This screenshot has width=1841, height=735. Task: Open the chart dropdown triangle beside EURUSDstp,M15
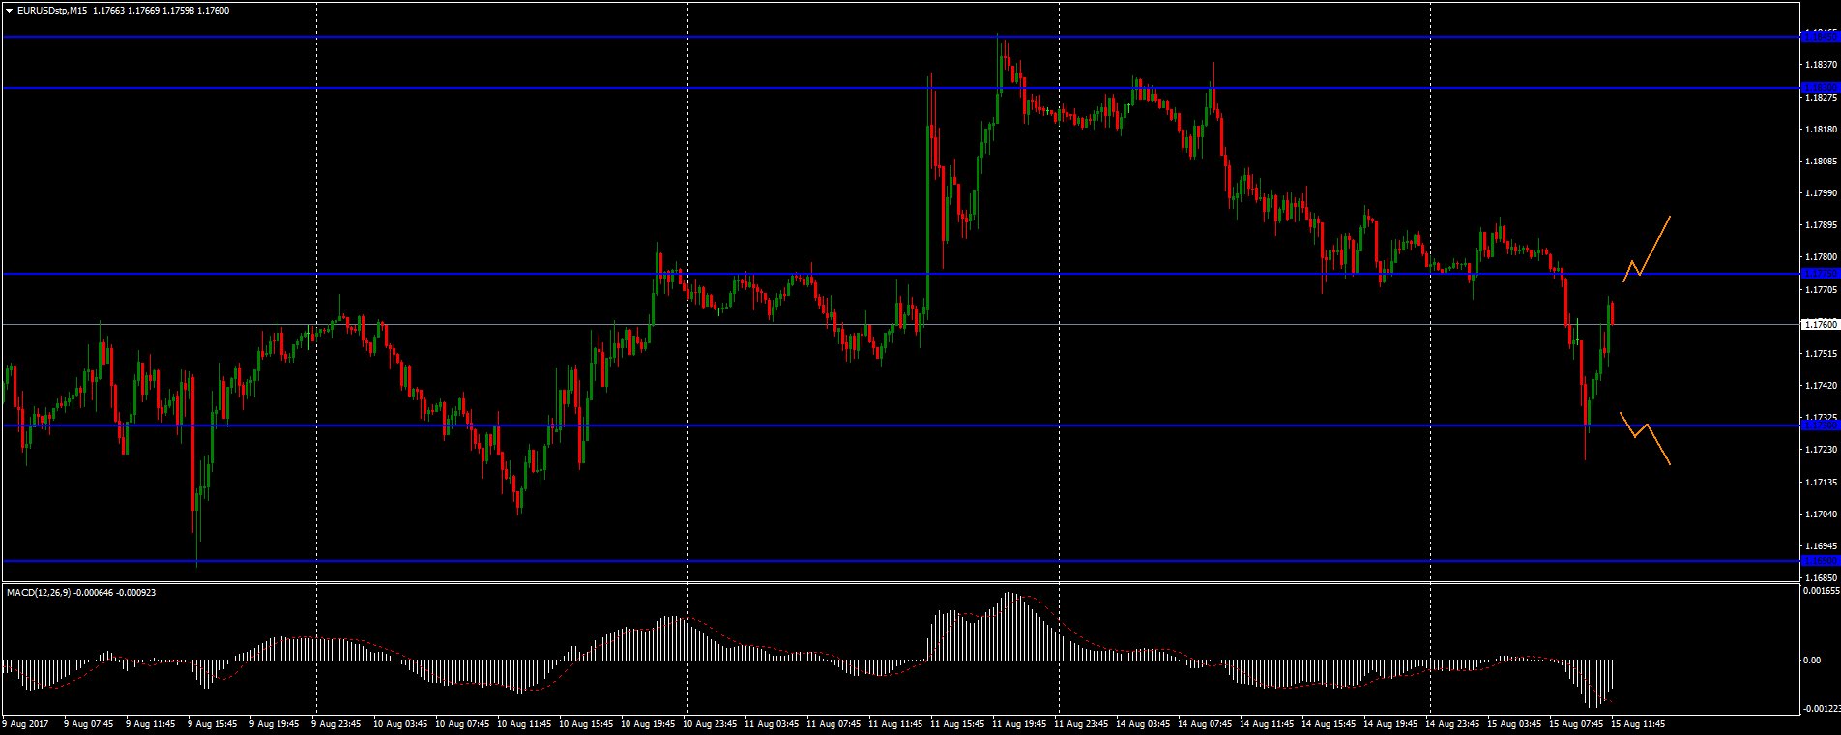coord(9,11)
